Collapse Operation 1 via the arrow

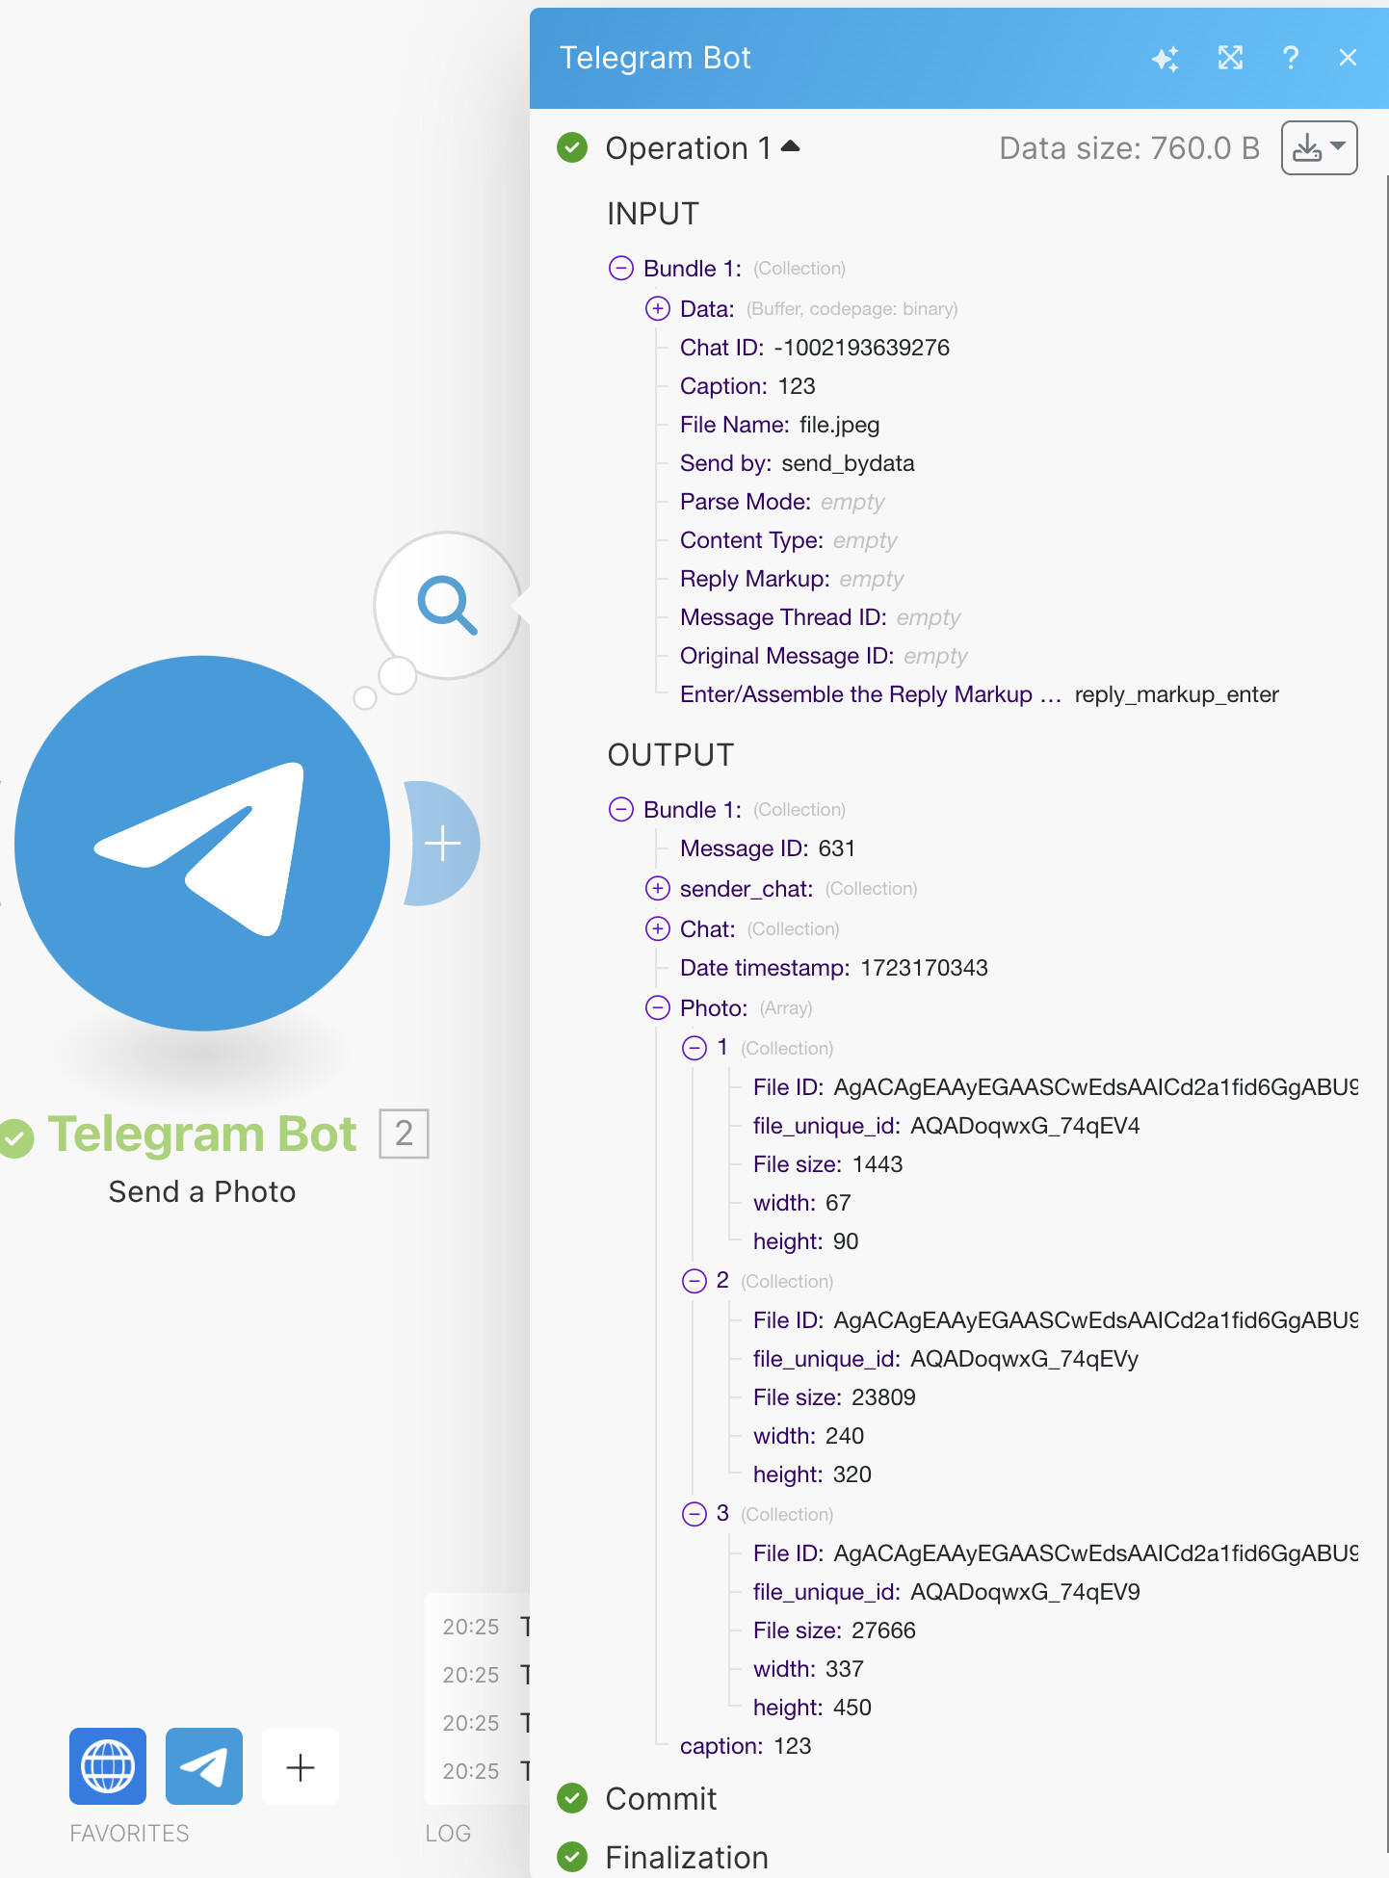[x=791, y=146]
